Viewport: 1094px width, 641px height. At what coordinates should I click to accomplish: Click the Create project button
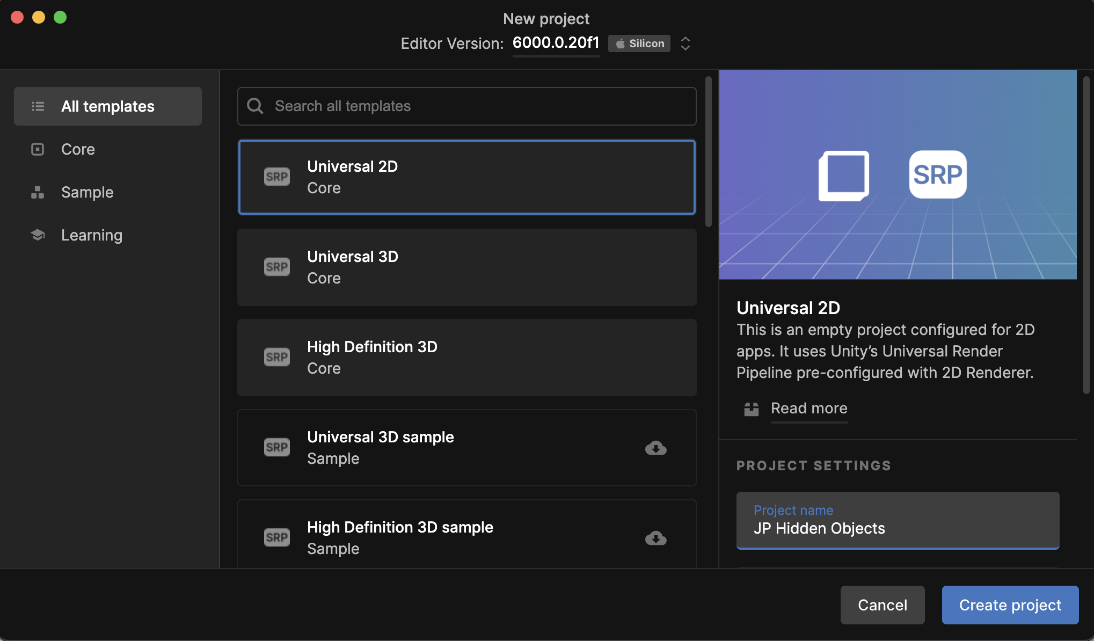[1010, 605]
